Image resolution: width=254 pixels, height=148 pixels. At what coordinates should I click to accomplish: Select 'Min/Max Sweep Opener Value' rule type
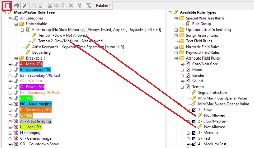click(x=224, y=104)
